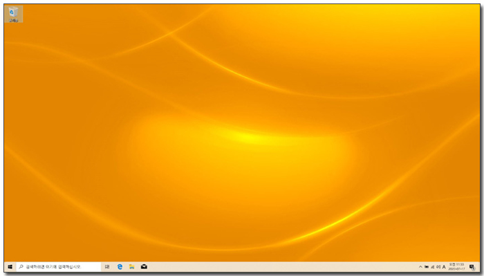Select the Recycle Bin label text
Image resolution: width=484 pixels, height=276 pixels.
14,21
